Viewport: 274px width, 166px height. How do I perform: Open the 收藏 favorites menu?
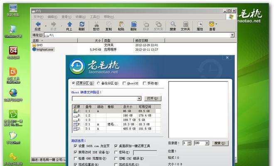[x=81, y=17]
